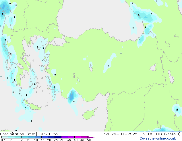Click the 0.1–0.5 mm legend color swatch
The width and height of the screenshot is (182, 141).
[5, 137]
